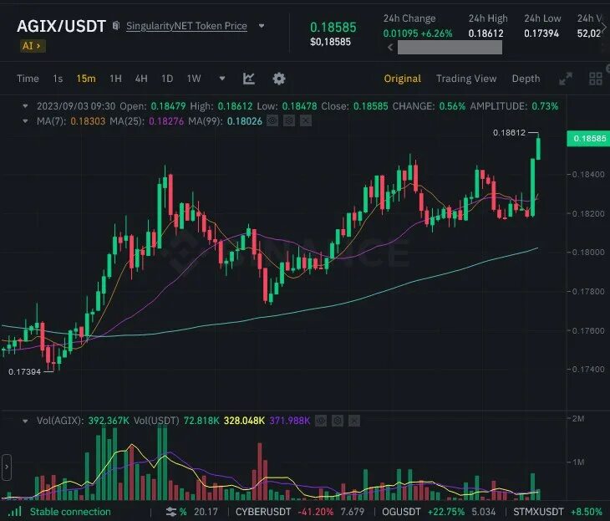The height and width of the screenshot is (521, 610).
Task: Toggle the % display in ticker bar
Action: coord(183,512)
